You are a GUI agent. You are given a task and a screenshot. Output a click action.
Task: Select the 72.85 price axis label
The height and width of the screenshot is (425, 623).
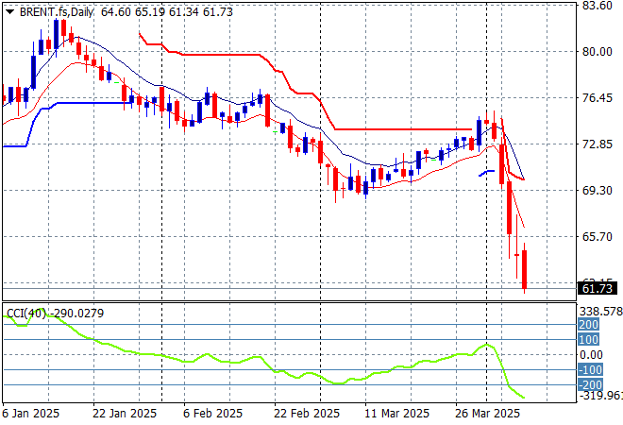[598, 144]
